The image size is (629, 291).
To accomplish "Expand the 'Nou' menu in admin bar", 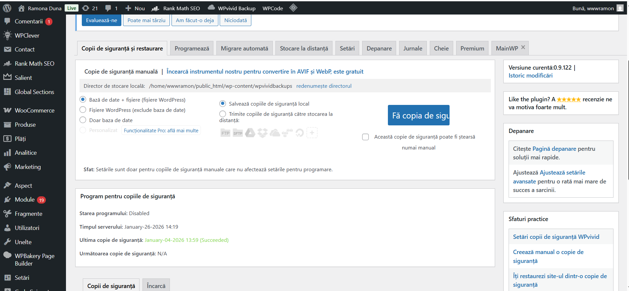I will point(135,8).
